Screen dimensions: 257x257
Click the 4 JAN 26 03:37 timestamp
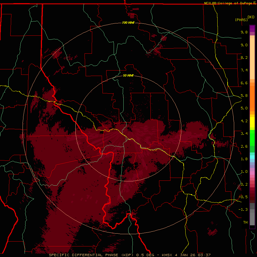[193, 255]
